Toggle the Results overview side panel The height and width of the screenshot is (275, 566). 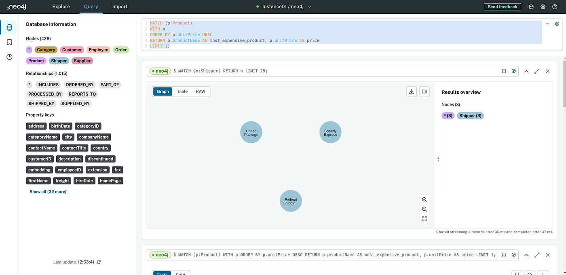click(424, 91)
